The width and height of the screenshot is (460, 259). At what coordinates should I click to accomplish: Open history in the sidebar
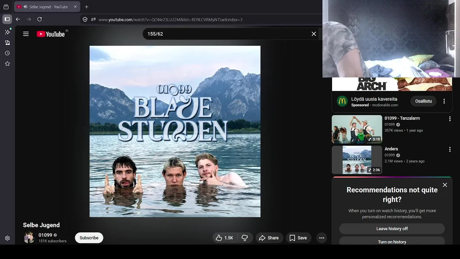[x=7, y=53]
